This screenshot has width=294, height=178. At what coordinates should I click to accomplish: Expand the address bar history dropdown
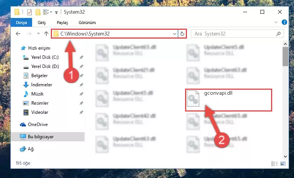tap(175, 34)
